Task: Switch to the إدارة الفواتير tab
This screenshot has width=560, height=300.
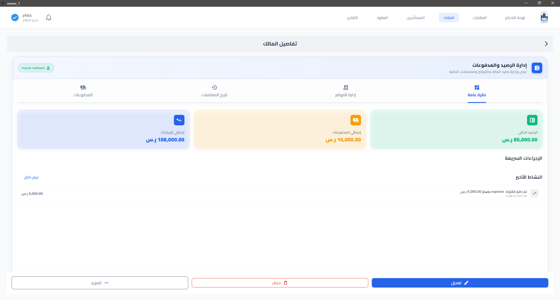Action: point(346,92)
